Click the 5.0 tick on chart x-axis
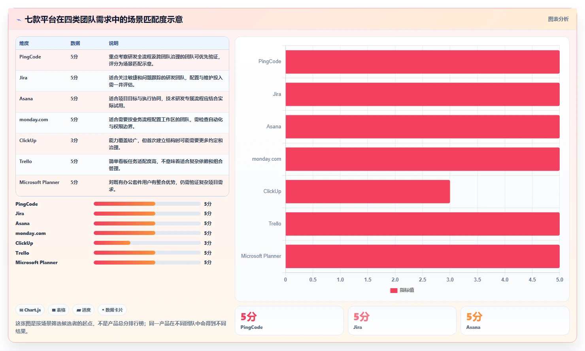 [560, 280]
